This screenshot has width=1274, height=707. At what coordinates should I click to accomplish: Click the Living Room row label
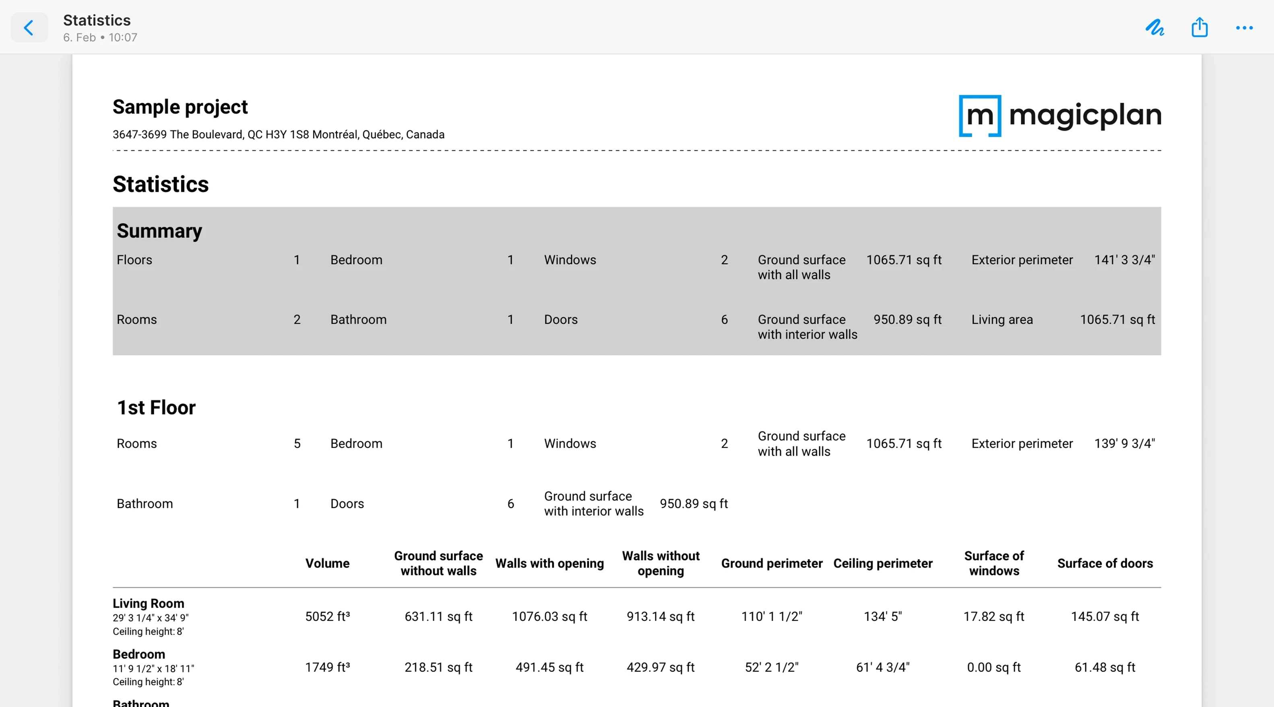pos(148,603)
